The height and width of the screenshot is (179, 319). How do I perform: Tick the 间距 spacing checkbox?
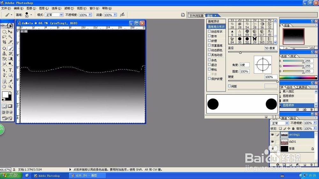click(x=229, y=86)
